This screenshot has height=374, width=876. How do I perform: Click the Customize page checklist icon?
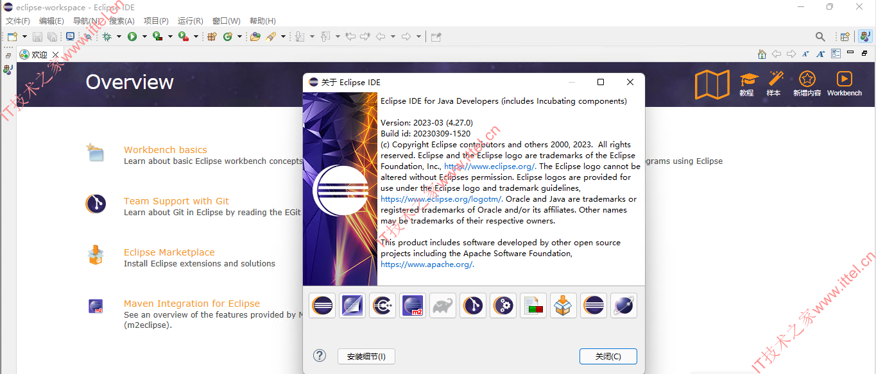click(x=836, y=54)
